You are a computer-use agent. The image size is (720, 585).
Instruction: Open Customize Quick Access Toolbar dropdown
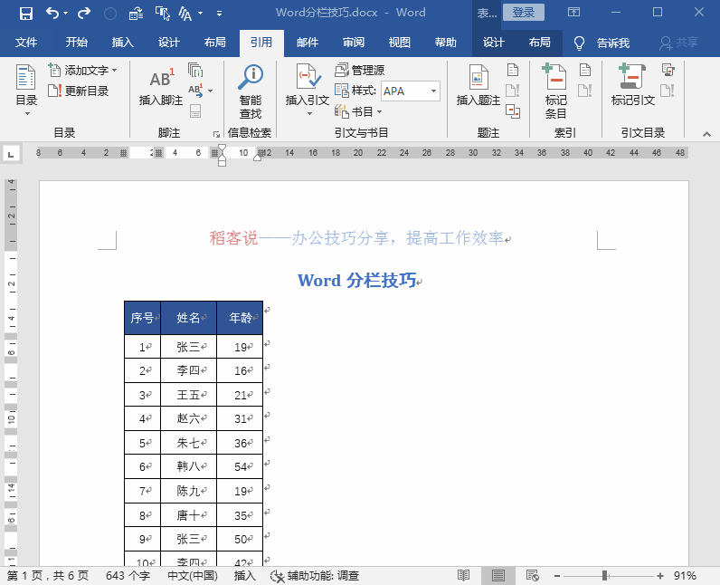point(219,14)
